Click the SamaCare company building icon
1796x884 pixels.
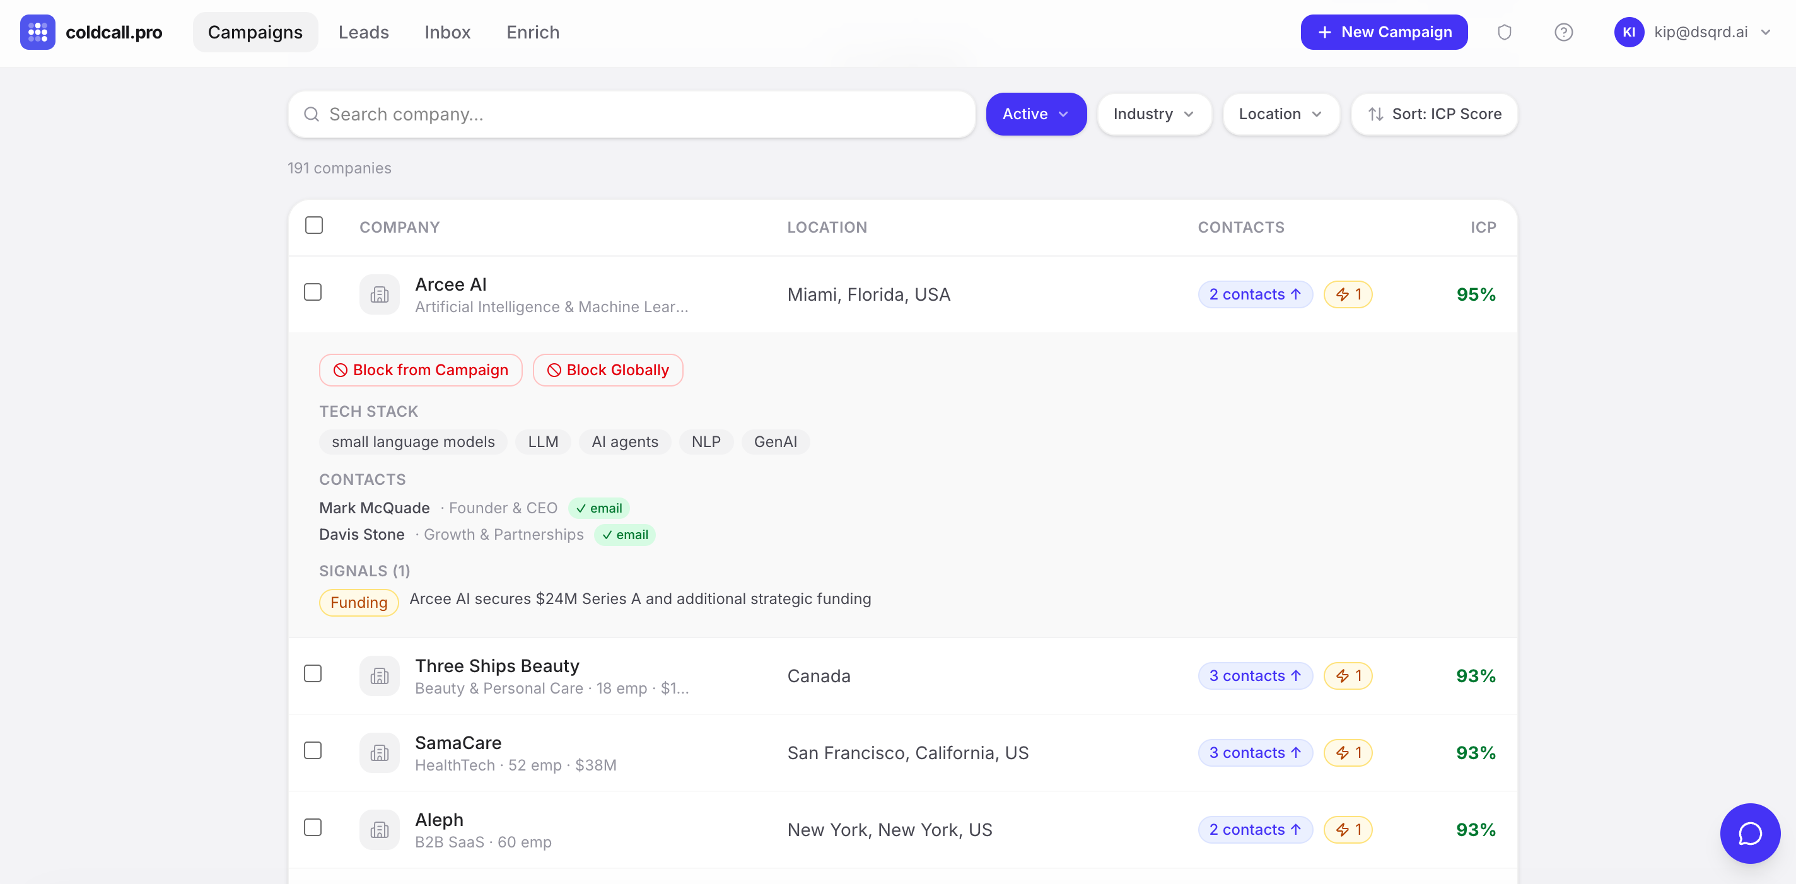pyautogui.click(x=379, y=752)
